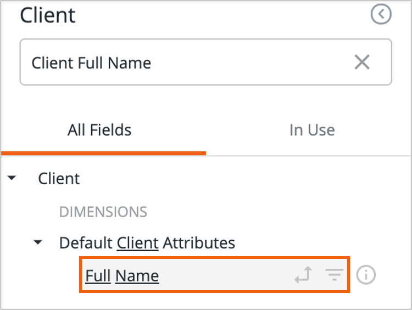Click the Client panel title
The width and height of the screenshot is (412, 310).
48,15
